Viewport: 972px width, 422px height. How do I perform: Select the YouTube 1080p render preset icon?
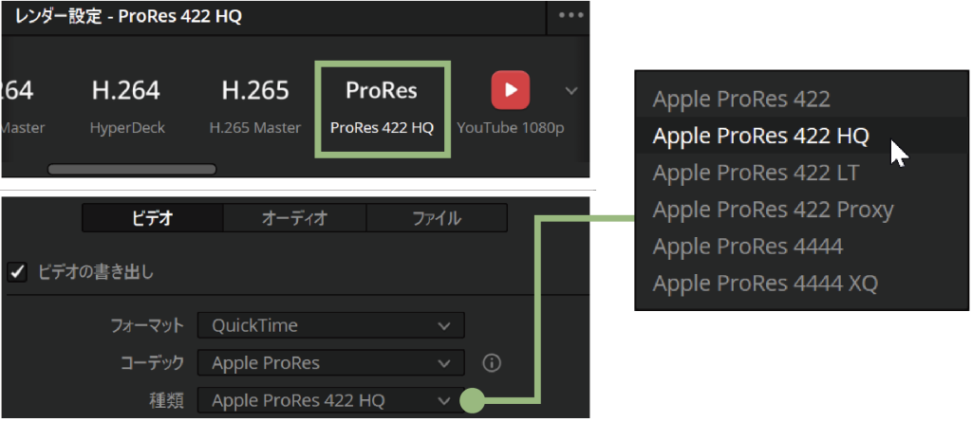pyautogui.click(x=510, y=91)
